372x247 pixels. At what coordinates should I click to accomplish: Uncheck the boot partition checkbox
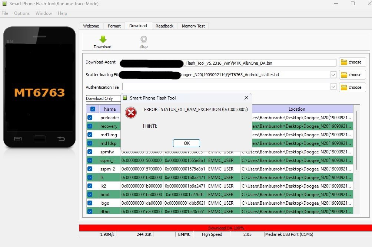(x=90, y=195)
